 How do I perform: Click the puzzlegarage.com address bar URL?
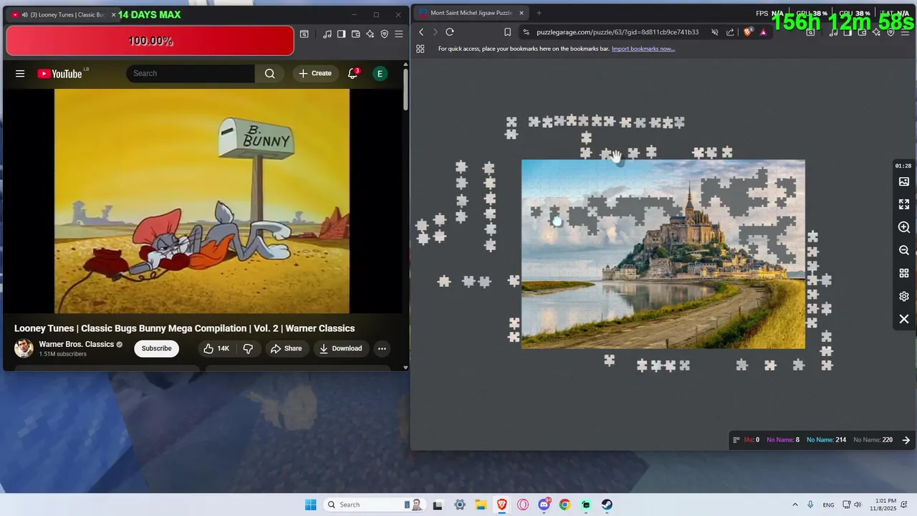point(618,32)
